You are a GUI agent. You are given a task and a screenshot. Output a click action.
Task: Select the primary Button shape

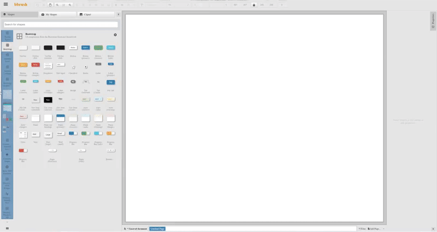click(x=86, y=48)
